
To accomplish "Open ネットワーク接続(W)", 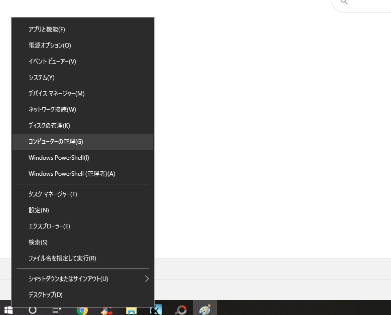I will 82,110.
